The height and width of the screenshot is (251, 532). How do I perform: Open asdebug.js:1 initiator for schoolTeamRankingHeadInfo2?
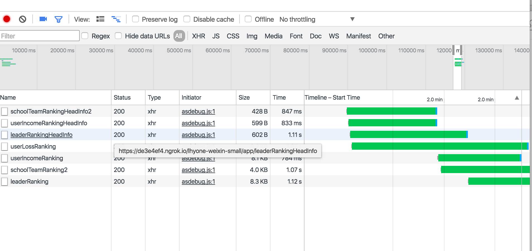point(198,112)
